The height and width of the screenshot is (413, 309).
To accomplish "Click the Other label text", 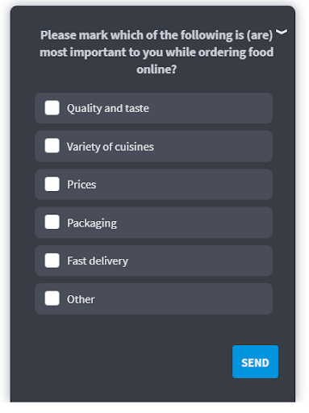I will [81, 299].
